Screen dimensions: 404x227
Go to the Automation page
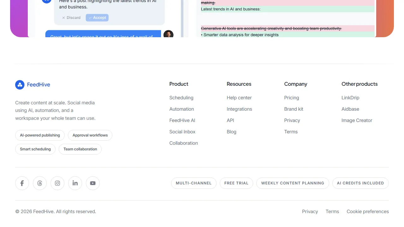coord(182,109)
